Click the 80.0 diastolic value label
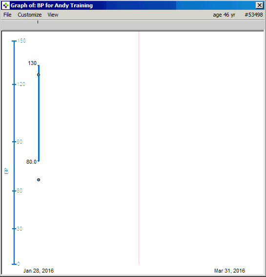 click(x=31, y=162)
